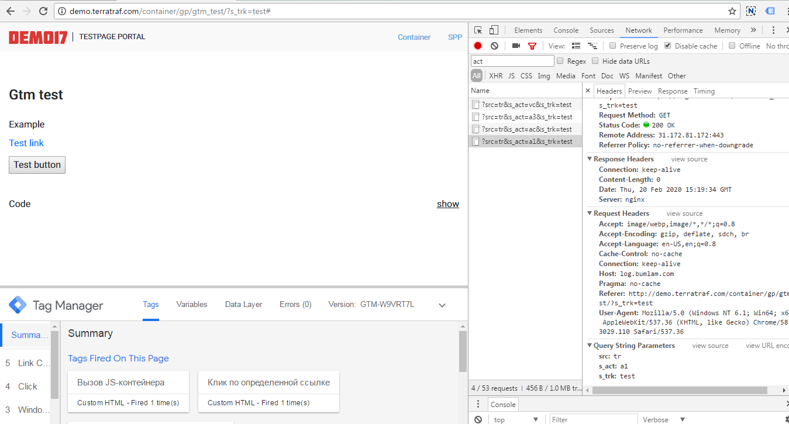Viewport: 789px width, 424px height.
Task: Open the console drawer three-dot menu
Action: 478,404
